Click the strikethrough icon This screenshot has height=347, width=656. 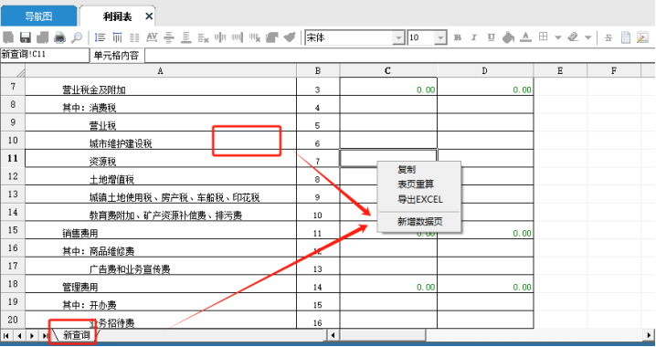tap(608, 37)
